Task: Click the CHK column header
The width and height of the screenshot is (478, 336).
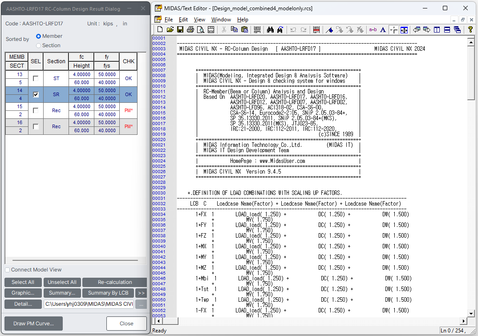Action: coord(128,61)
